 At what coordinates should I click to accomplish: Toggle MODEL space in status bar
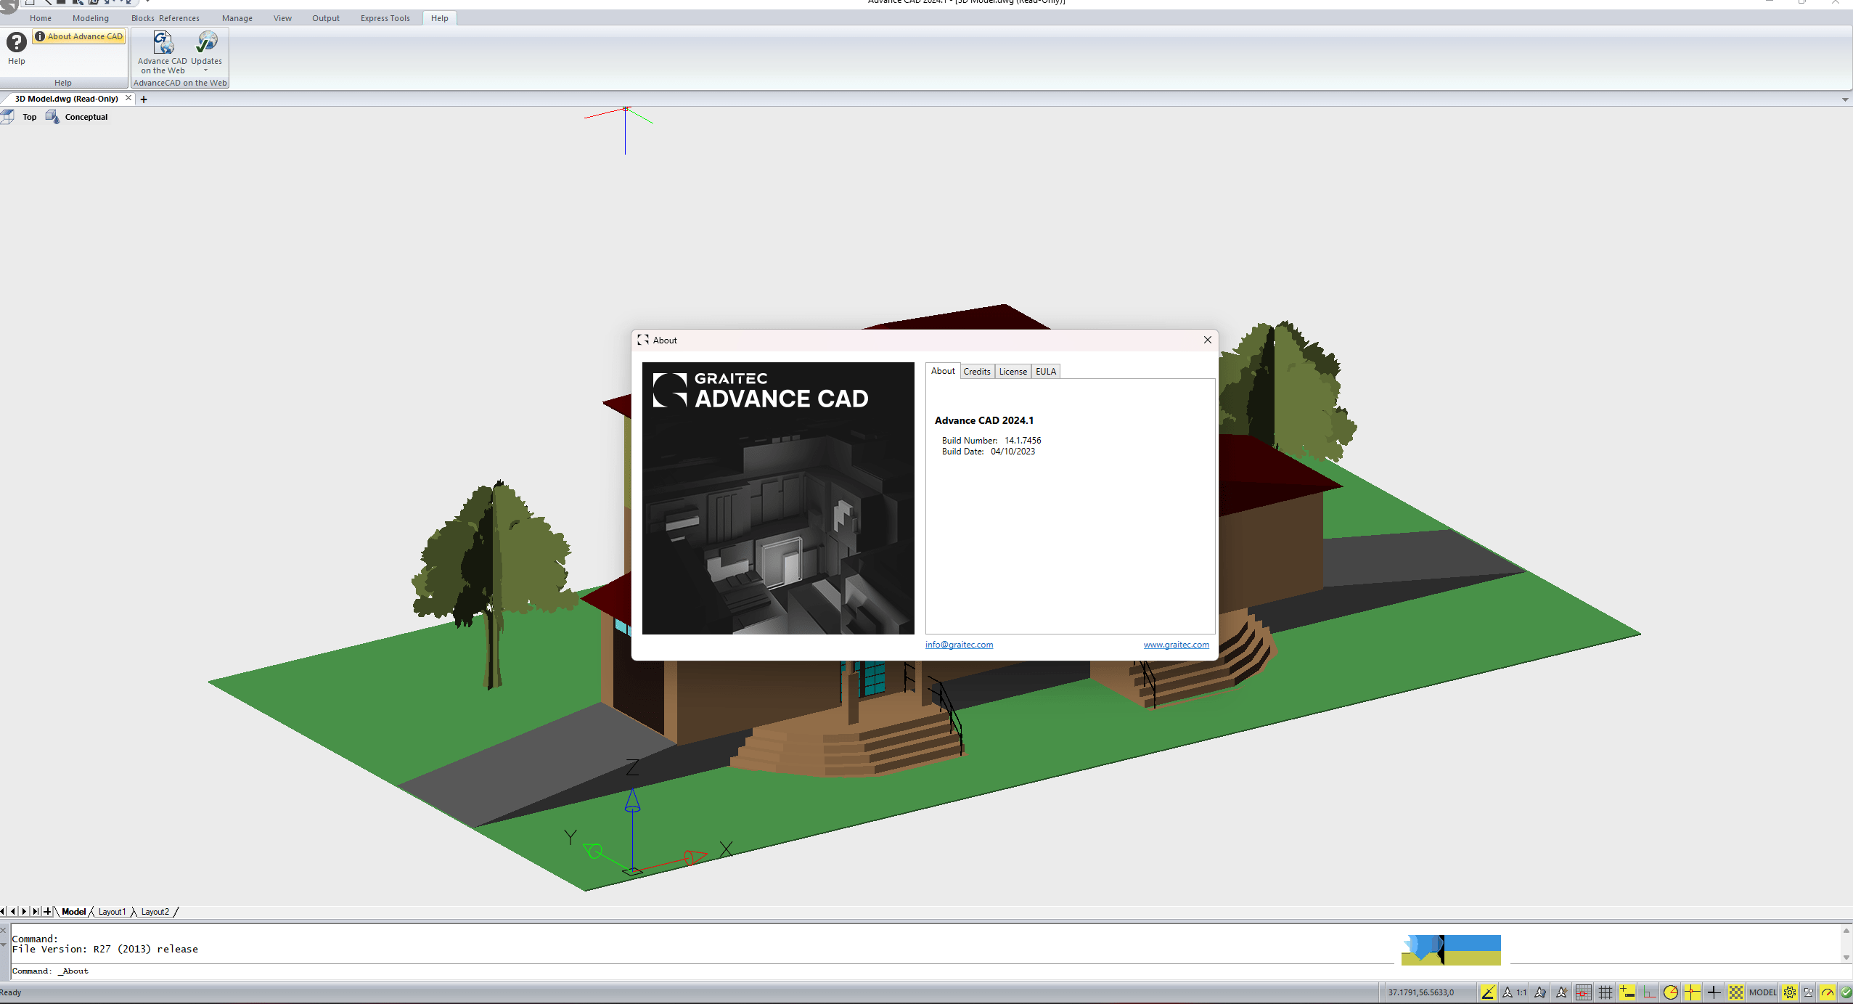pos(1763,992)
